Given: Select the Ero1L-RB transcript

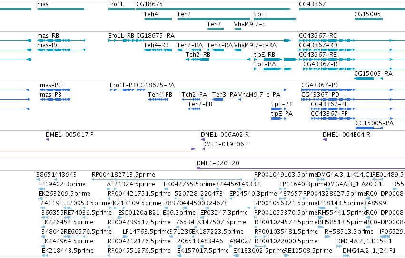Looking at the screenshot, I should point(122,40).
